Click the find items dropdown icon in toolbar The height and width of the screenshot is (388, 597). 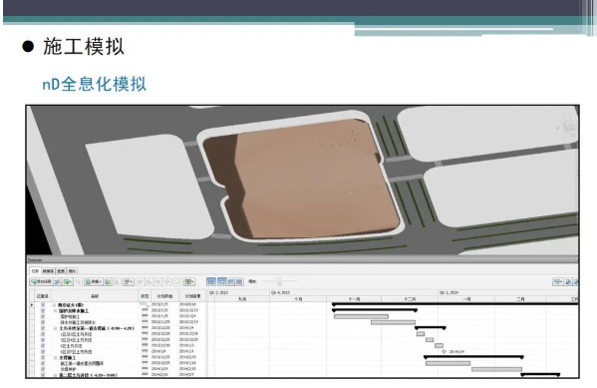[129, 281]
